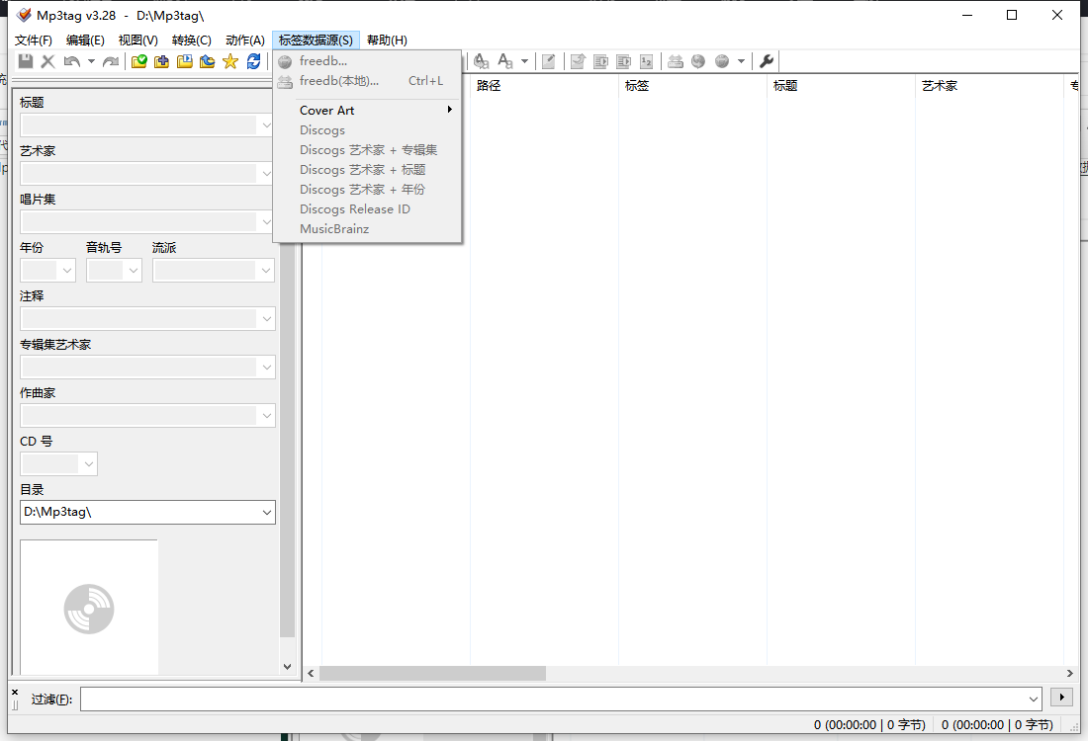Screen dimensions: 1088x741
Task: Click the quick Actions Aa icon
Action: [505, 61]
